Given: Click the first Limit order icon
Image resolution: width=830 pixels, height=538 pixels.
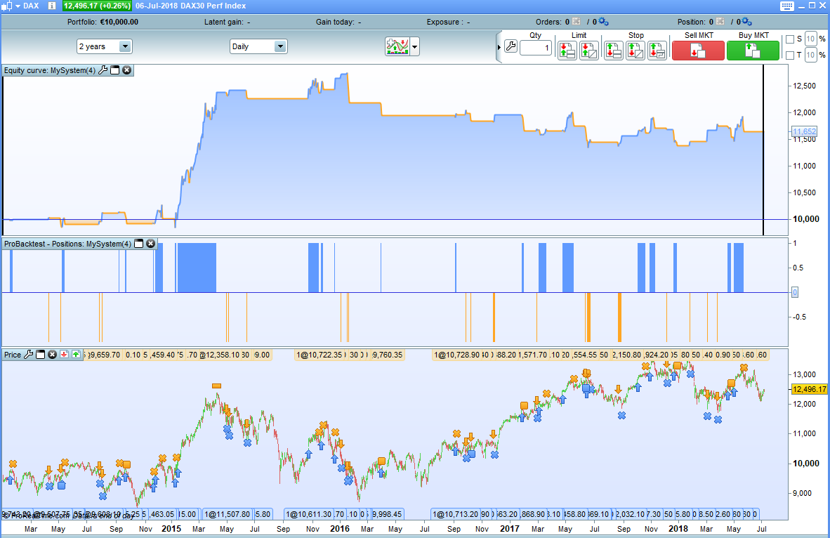Looking at the screenshot, I should coord(567,51).
